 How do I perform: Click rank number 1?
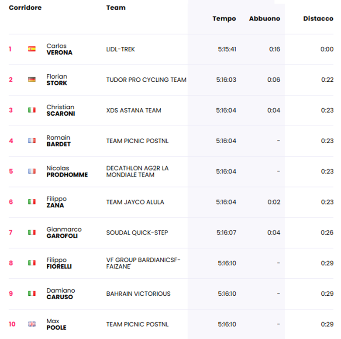coord(10,49)
